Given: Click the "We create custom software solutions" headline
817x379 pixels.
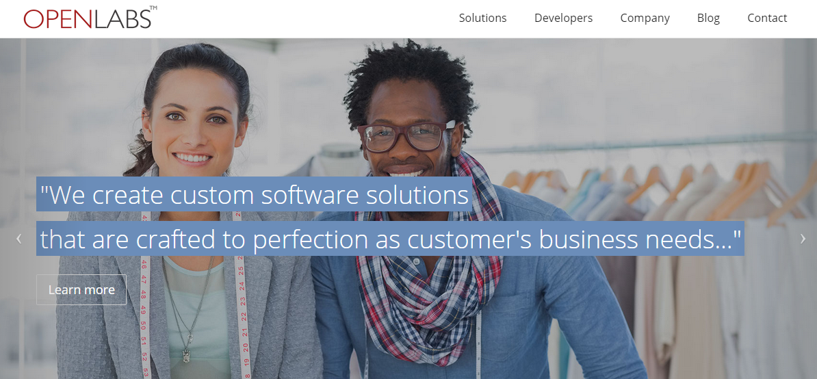Looking at the screenshot, I should pos(255,194).
